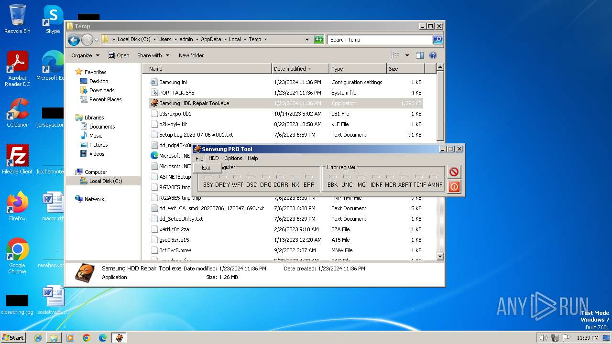Select the Recycle Bin desktop icon

(x=17, y=19)
